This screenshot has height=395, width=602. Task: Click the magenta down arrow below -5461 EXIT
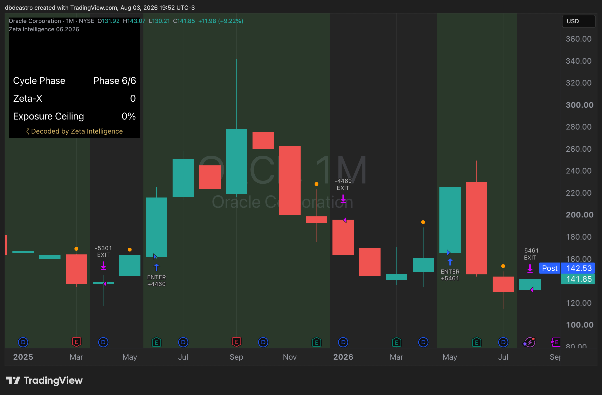(x=530, y=268)
